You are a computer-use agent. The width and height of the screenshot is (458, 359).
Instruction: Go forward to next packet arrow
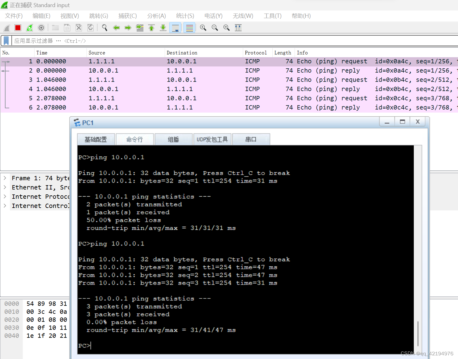128,28
